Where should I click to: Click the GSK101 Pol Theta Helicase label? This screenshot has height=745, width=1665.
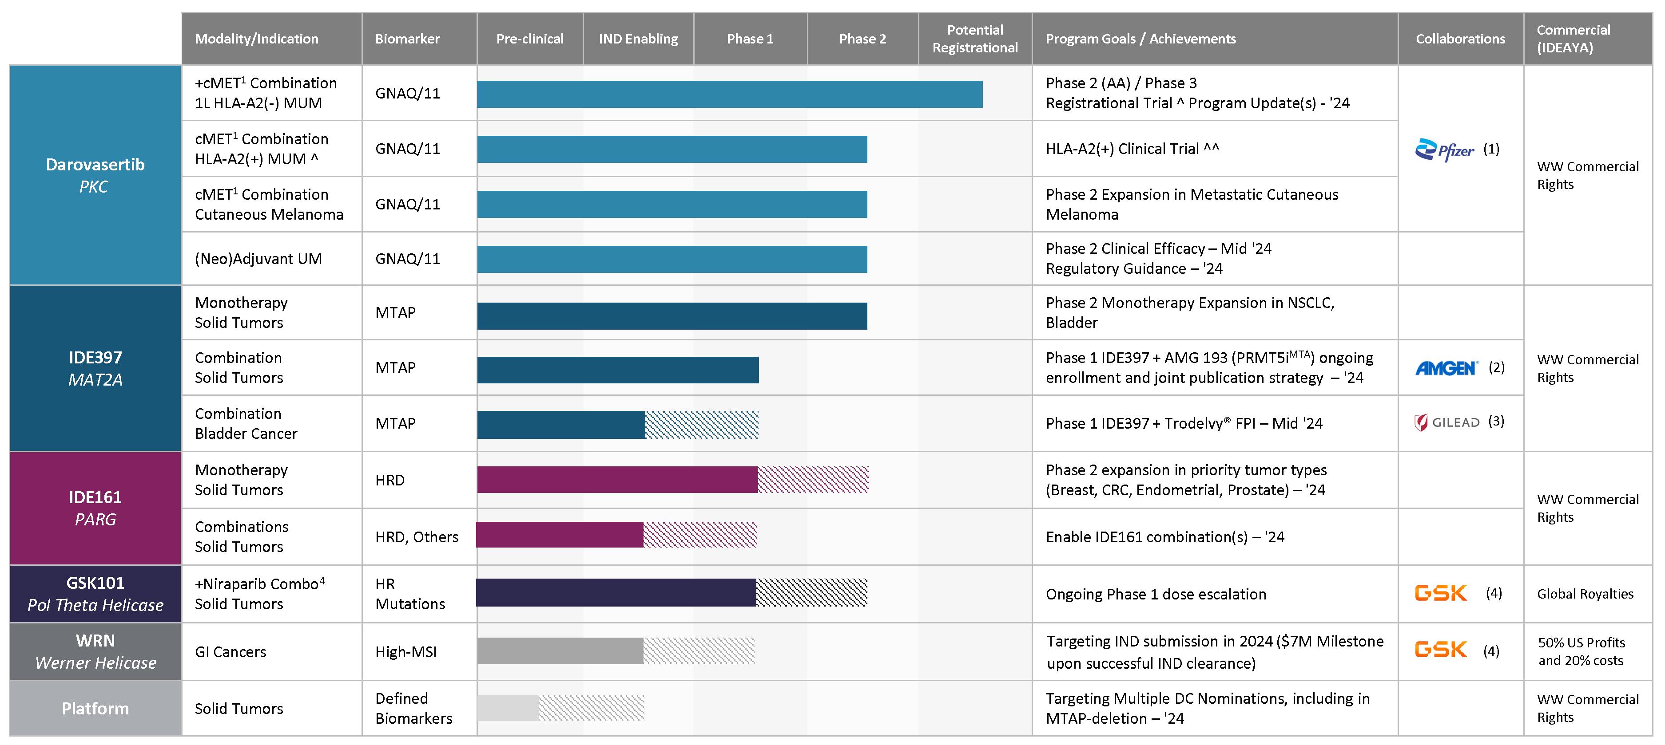tap(95, 594)
